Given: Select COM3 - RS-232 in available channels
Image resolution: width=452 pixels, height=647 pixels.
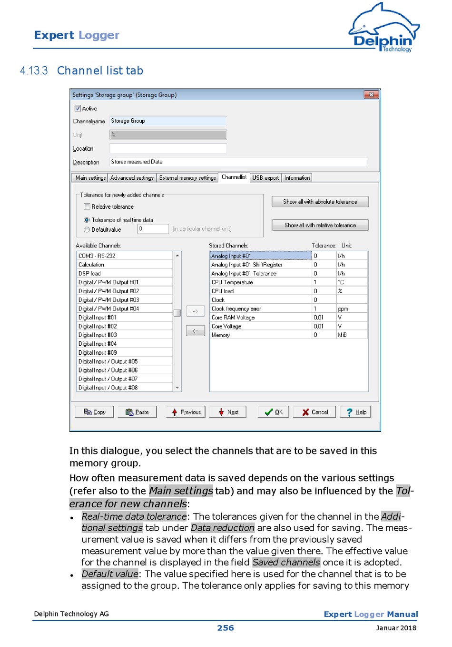Looking at the screenshot, I should click(x=125, y=256).
